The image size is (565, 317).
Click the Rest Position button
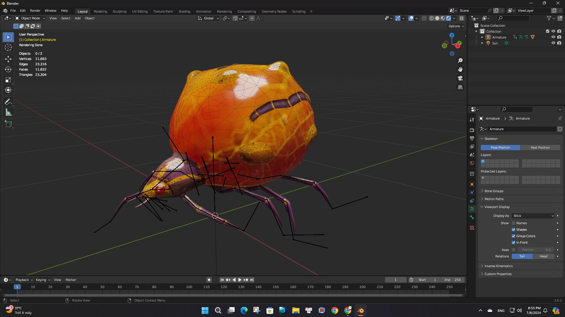click(540, 147)
